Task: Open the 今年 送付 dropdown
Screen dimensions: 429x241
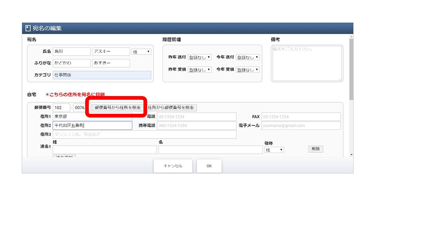Action: (x=248, y=57)
